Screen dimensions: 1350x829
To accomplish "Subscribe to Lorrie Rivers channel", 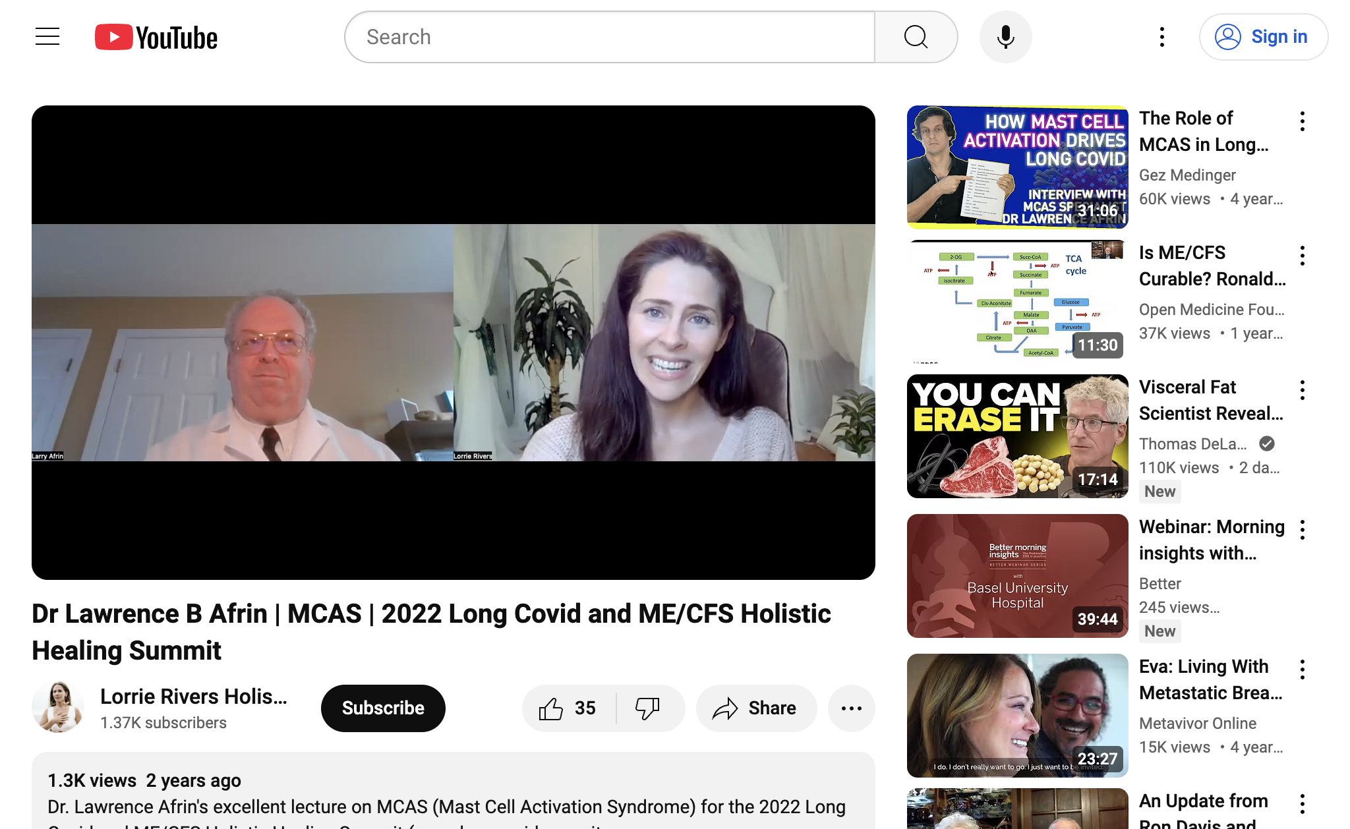I will 383,708.
